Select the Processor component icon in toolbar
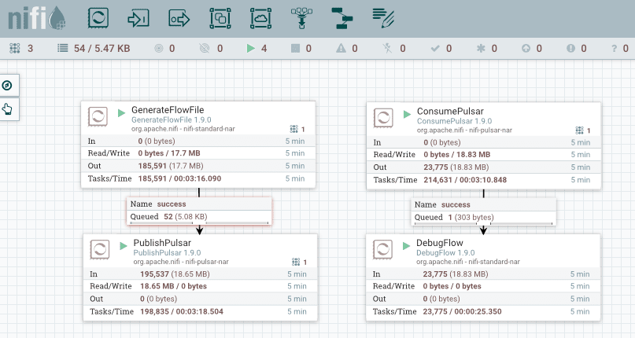Screen dimensions: 635x338 tap(98, 18)
